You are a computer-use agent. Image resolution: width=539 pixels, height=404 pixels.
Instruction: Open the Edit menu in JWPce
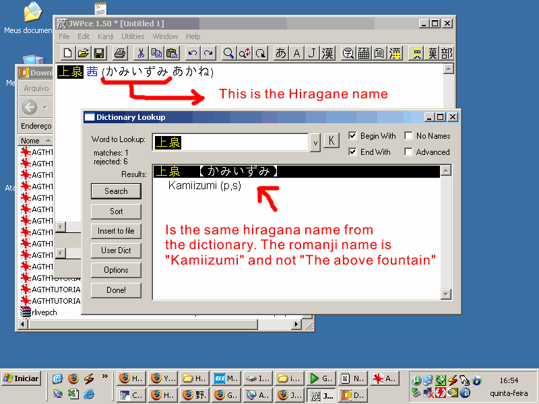(83, 36)
